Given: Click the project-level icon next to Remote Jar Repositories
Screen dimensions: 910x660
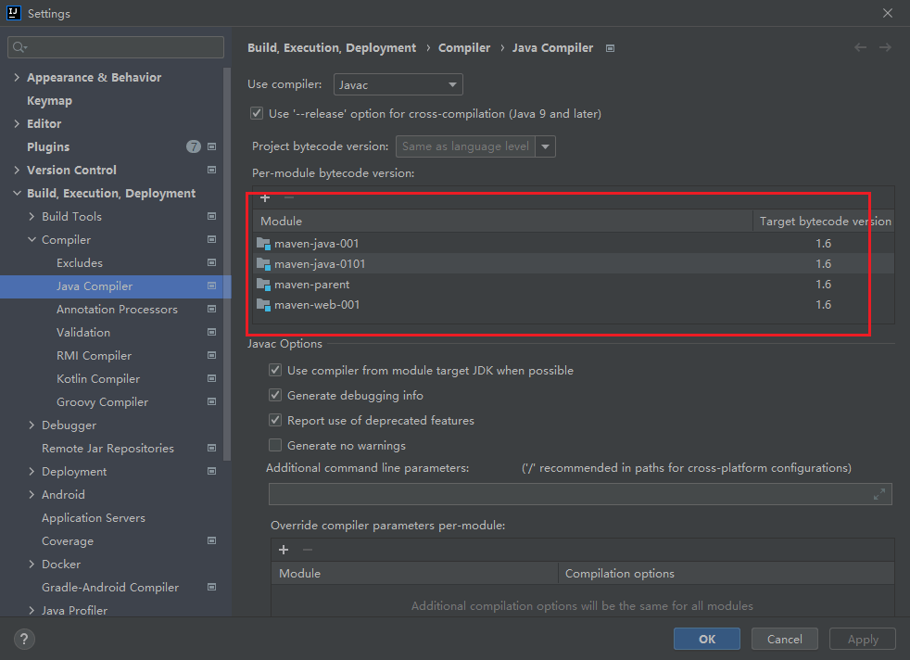Looking at the screenshot, I should [x=212, y=448].
